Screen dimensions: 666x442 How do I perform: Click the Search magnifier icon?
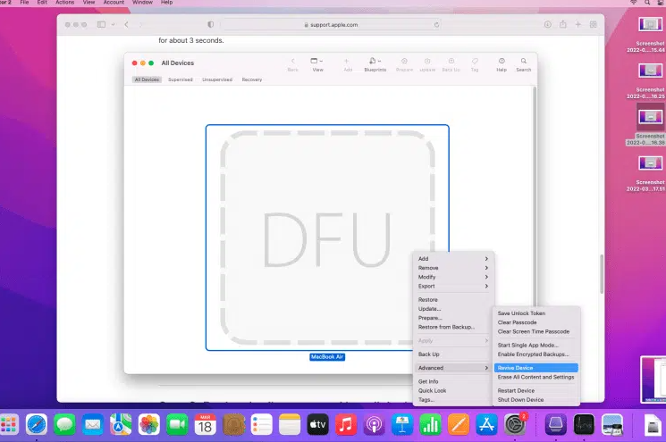(x=523, y=63)
